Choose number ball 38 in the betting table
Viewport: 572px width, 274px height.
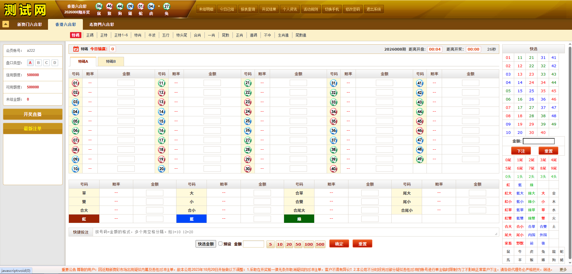click(x=334, y=150)
